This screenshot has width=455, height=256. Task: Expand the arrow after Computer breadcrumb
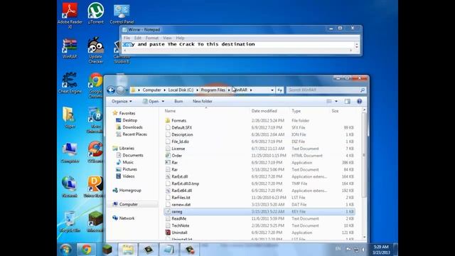164,90
